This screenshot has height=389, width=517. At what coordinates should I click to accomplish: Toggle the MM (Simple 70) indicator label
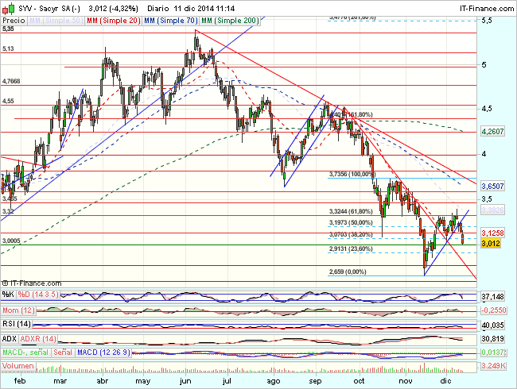[171, 21]
